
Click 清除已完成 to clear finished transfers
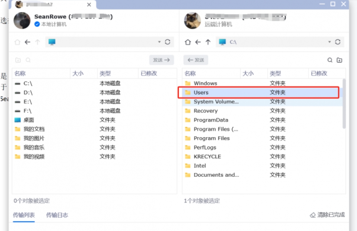click(332, 215)
